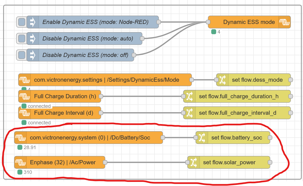This screenshot has height=186, width=303.
Task: Click output port of set flow.full_charge_interval_d node
Action: pyautogui.click(x=290, y=113)
